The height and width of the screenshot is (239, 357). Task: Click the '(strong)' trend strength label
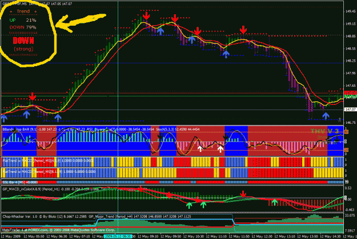pos(23,49)
